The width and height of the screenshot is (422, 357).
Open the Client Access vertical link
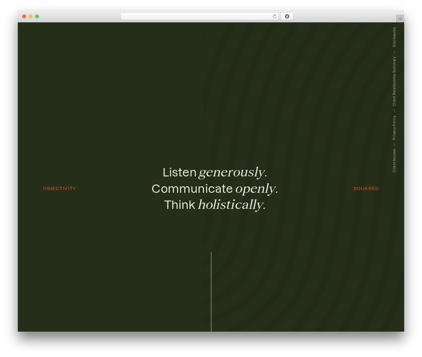point(394,161)
